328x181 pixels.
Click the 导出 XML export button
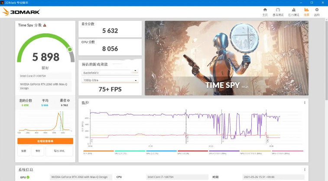pyautogui.click(x=59, y=151)
